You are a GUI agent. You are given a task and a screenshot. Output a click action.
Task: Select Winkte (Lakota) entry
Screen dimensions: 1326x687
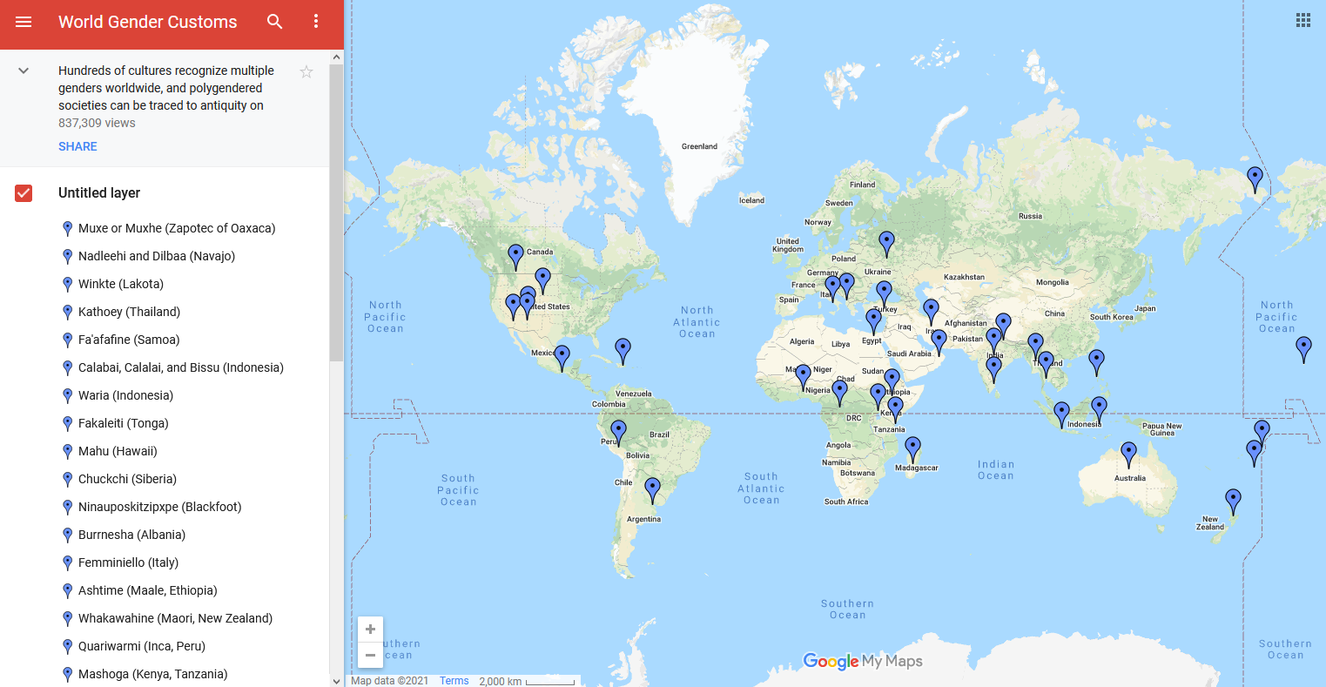coord(121,284)
